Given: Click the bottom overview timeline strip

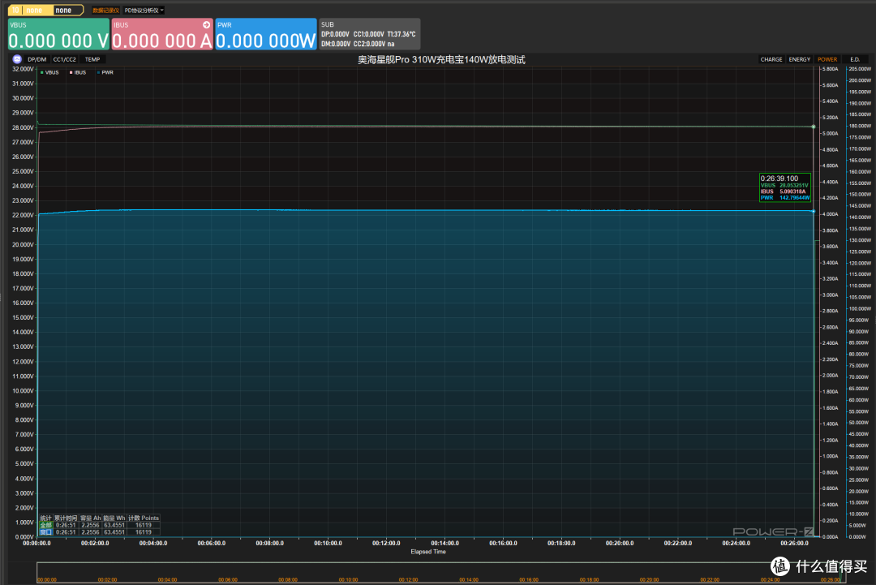Looking at the screenshot, I should click(x=441, y=573).
